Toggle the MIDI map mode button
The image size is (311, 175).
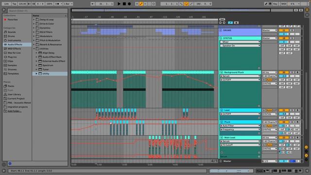284,4
